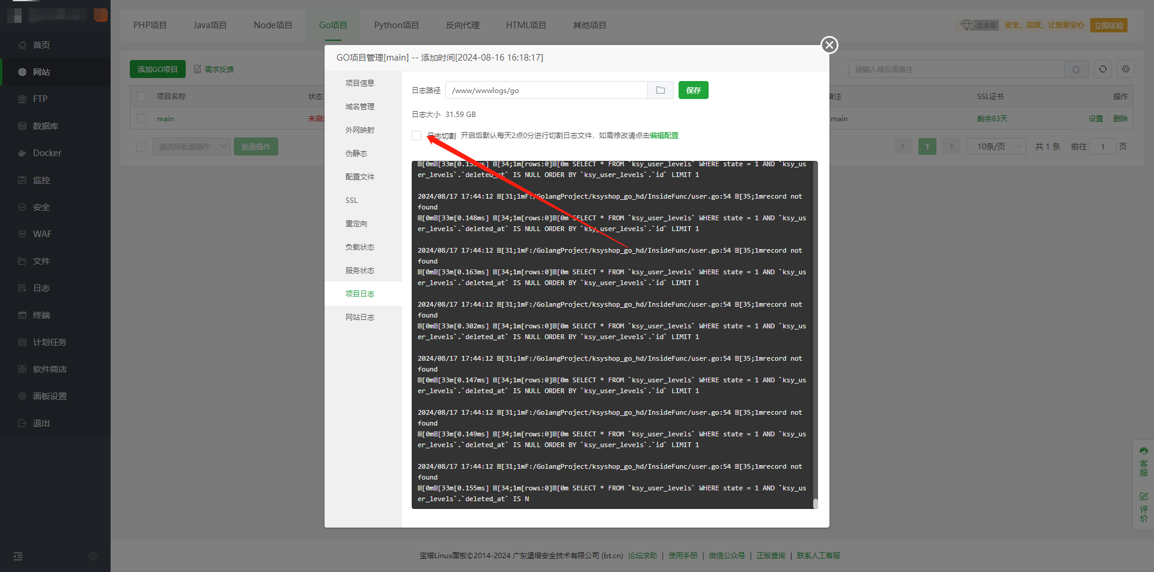Open the 首页 home icon in sidebar
The image size is (1154, 572).
(22, 45)
